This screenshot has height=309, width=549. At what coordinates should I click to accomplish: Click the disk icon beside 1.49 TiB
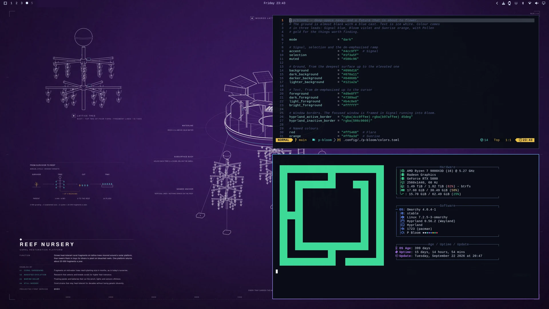pyautogui.click(x=403, y=187)
